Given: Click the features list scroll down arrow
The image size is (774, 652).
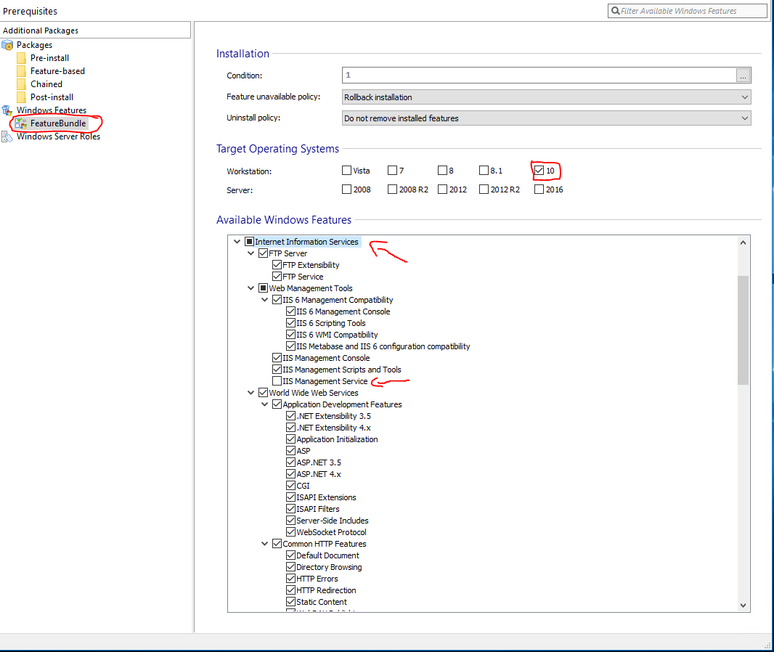Looking at the screenshot, I should (743, 606).
